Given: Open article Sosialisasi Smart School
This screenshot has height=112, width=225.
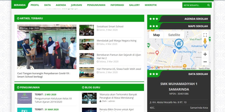Looking at the screenshot, I should click(110, 27).
